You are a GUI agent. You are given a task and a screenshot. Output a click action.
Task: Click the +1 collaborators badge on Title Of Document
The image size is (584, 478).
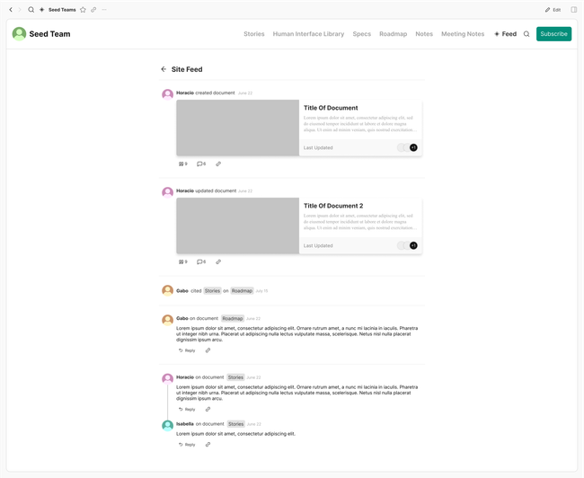pos(413,147)
